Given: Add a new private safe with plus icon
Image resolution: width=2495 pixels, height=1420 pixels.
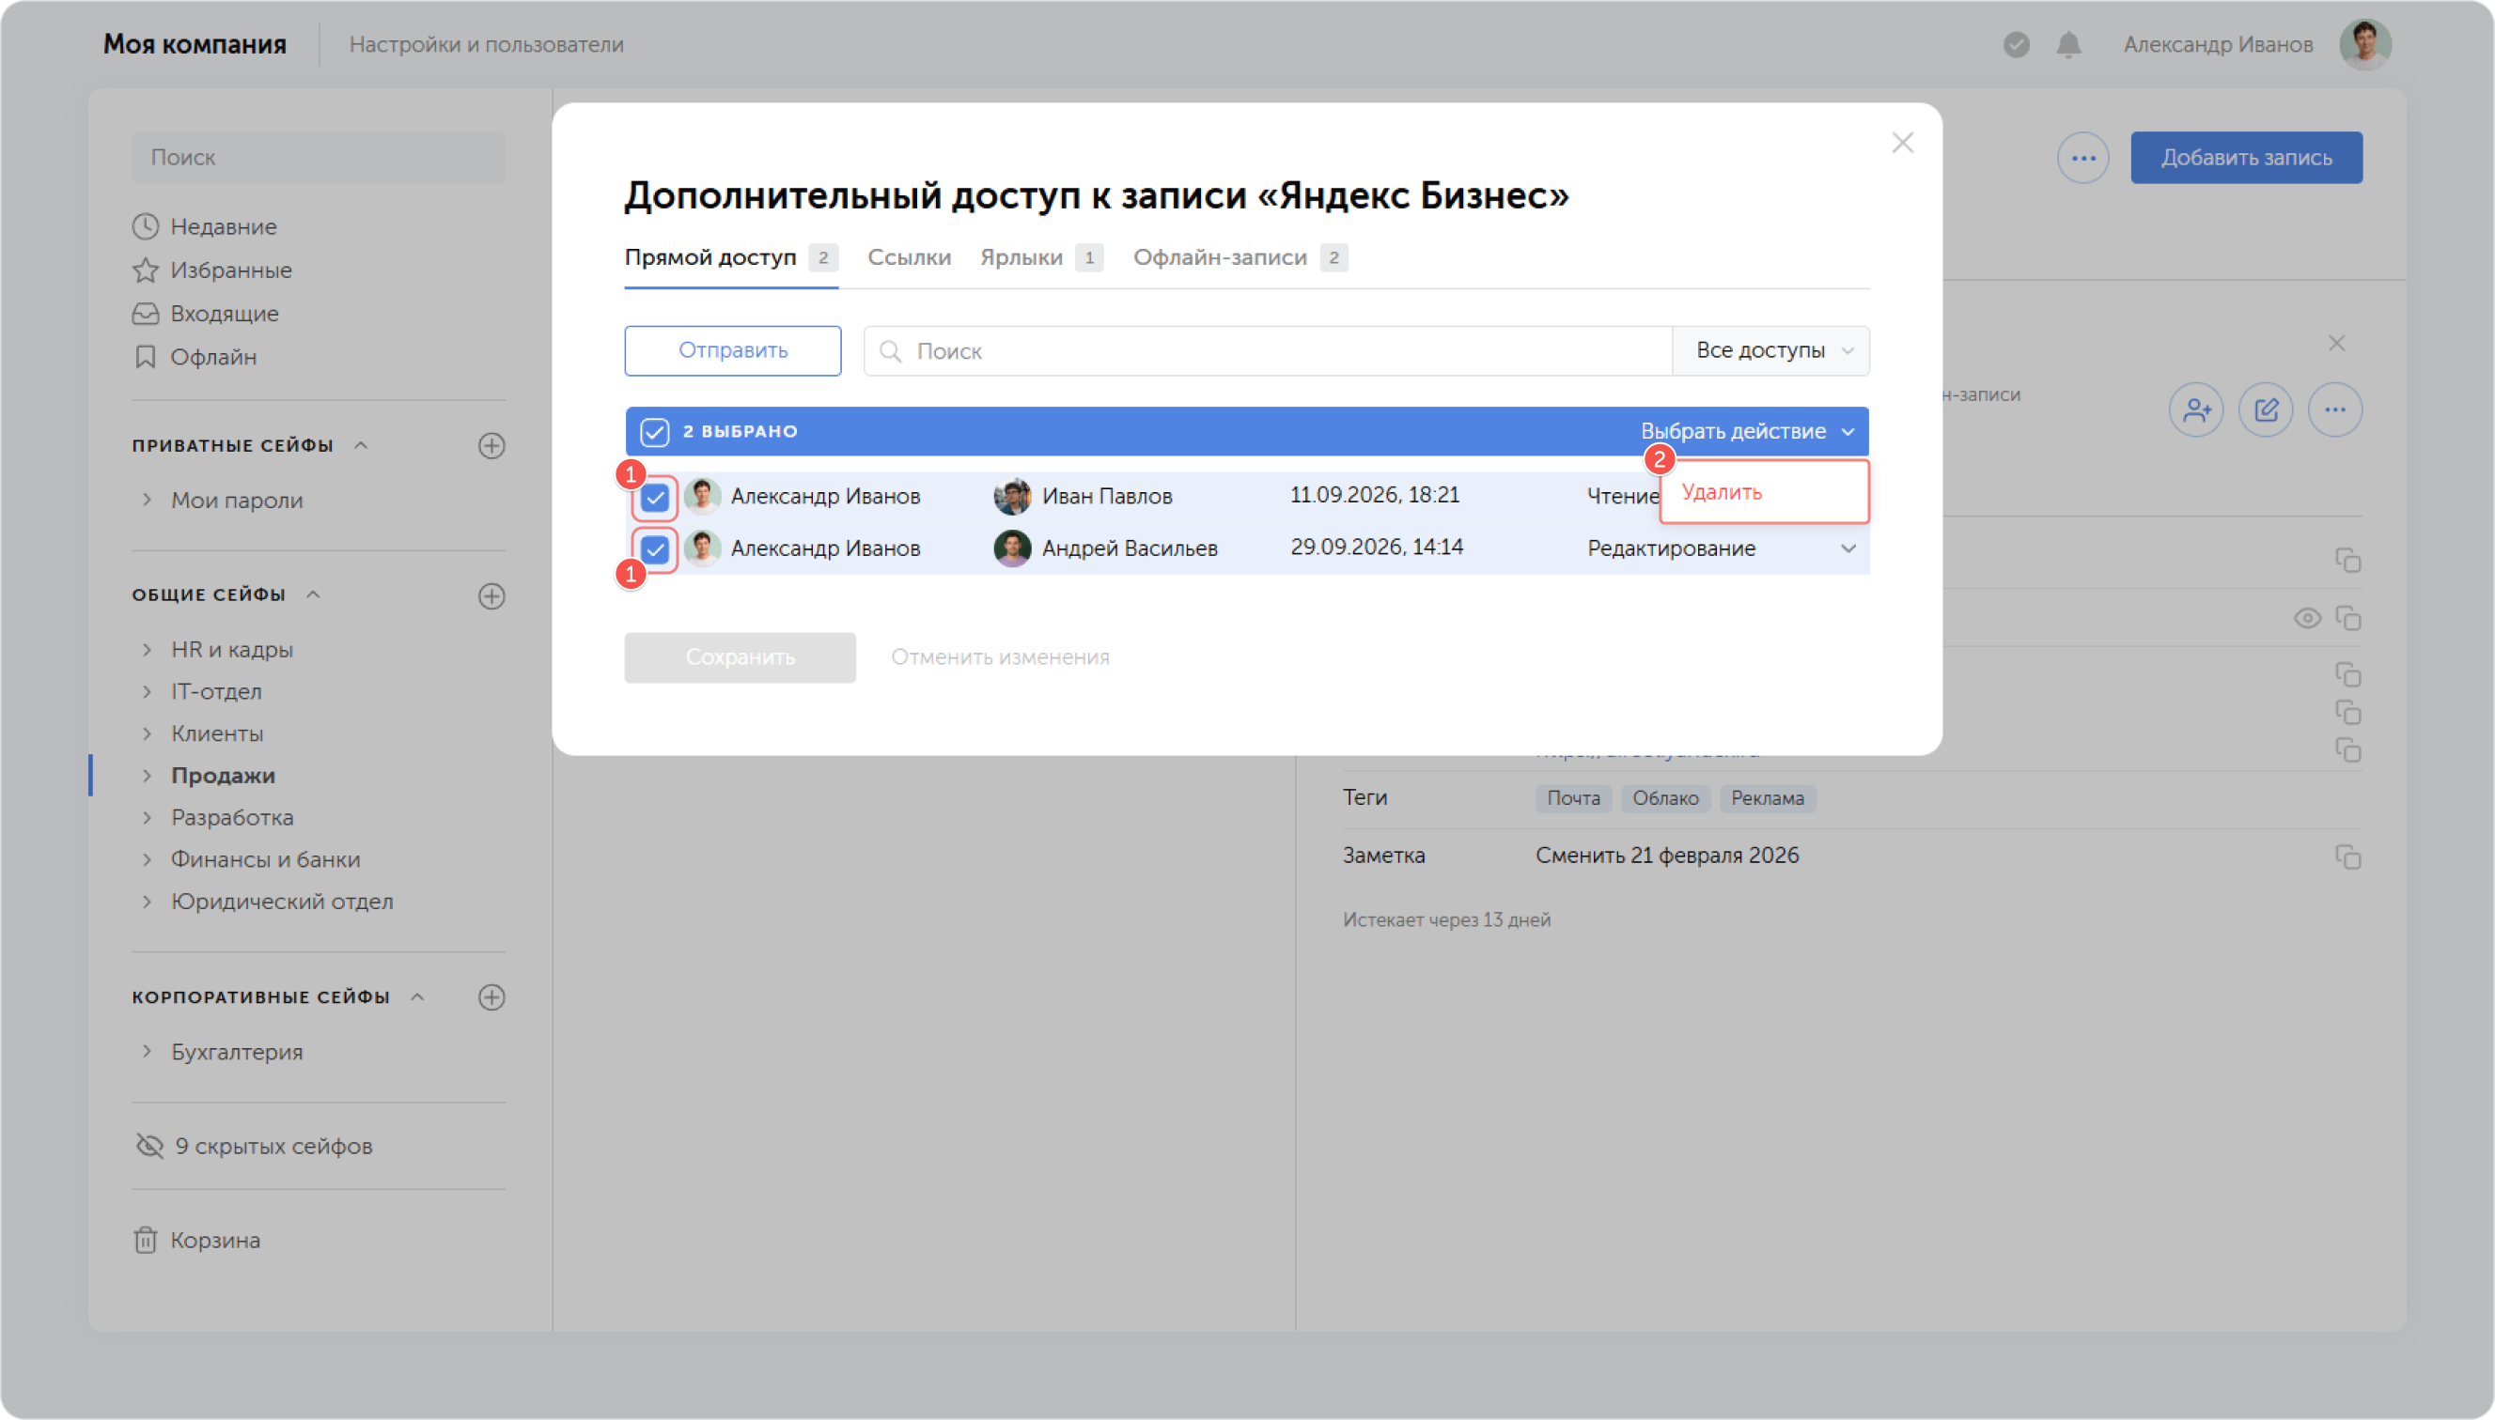Looking at the screenshot, I should (x=491, y=446).
